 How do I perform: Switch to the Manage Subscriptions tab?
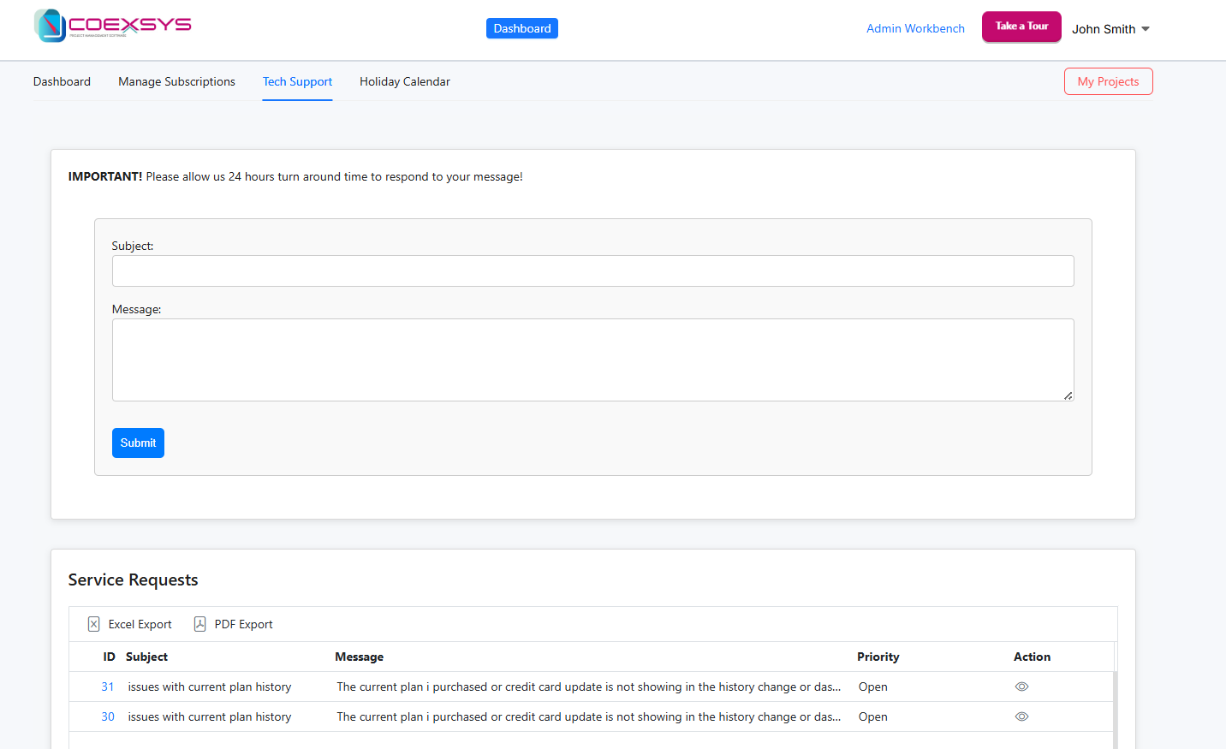pyautogui.click(x=176, y=81)
